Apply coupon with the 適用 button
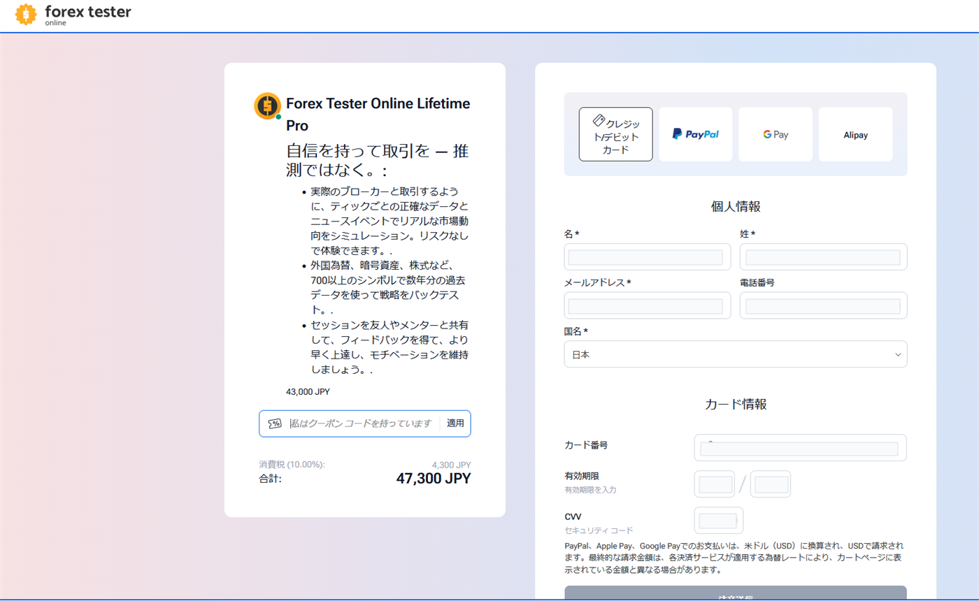The width and height of the screenshot is (979, 601). (455, 423)
